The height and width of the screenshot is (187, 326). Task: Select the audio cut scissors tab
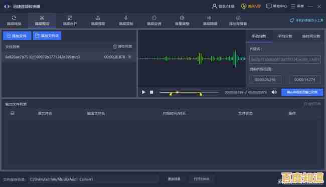click(42, 21)
